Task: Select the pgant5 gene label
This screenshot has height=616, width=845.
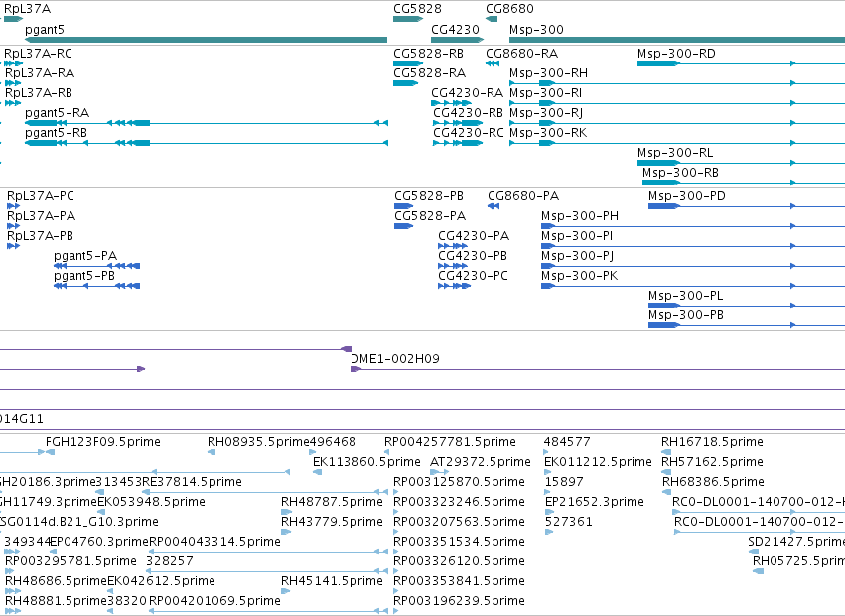Action: pyautogui.click(x=45, y=29)
